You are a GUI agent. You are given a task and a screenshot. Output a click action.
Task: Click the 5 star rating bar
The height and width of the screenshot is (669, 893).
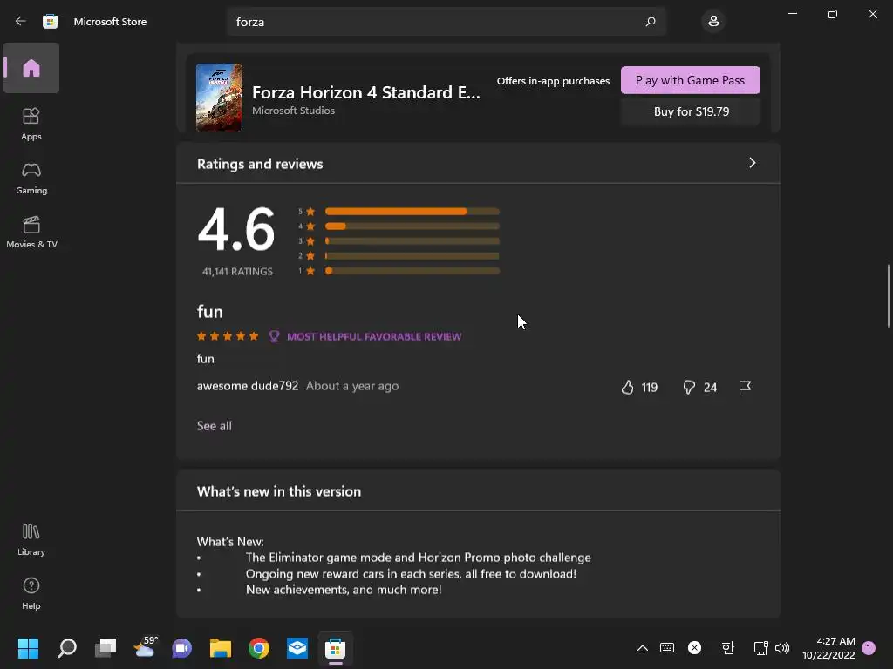(x=412, y=211)
